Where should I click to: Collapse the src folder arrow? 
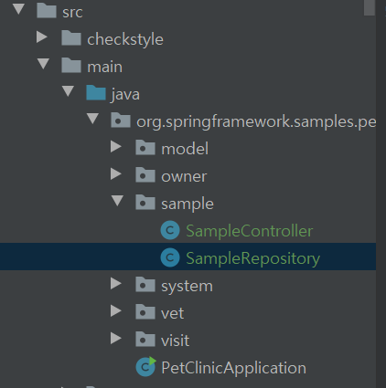pyautogui.click(x=18, y=9)
